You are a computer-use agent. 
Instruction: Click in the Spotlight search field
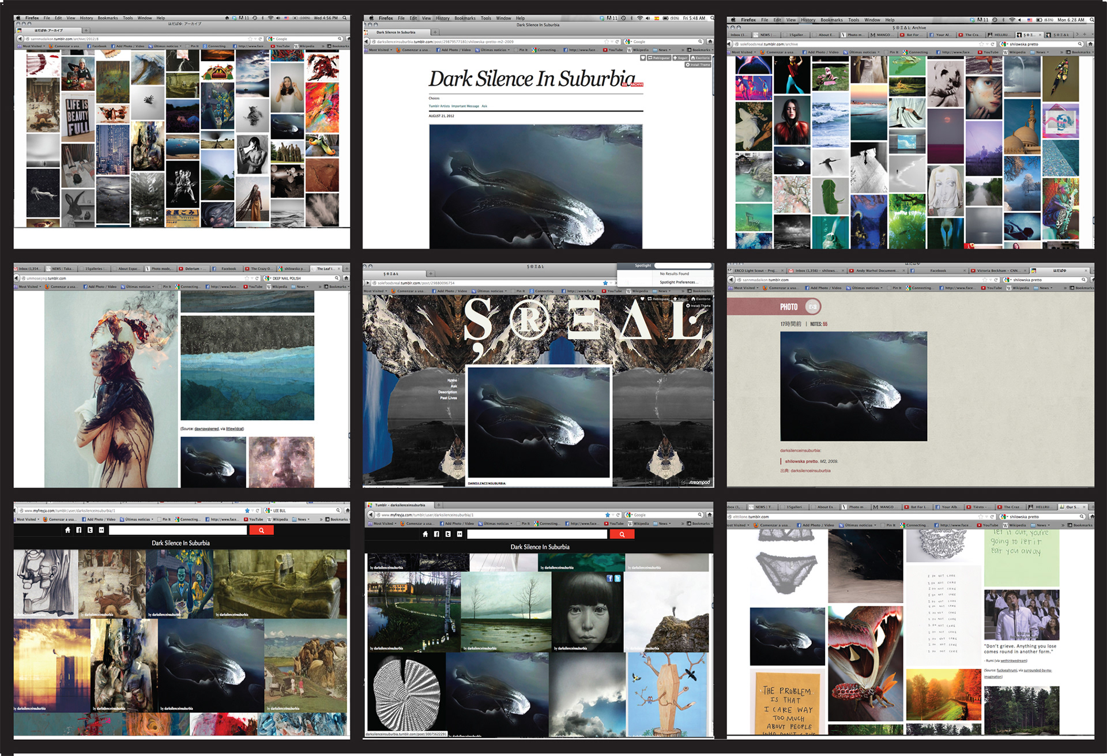click(x=683, y=265)
